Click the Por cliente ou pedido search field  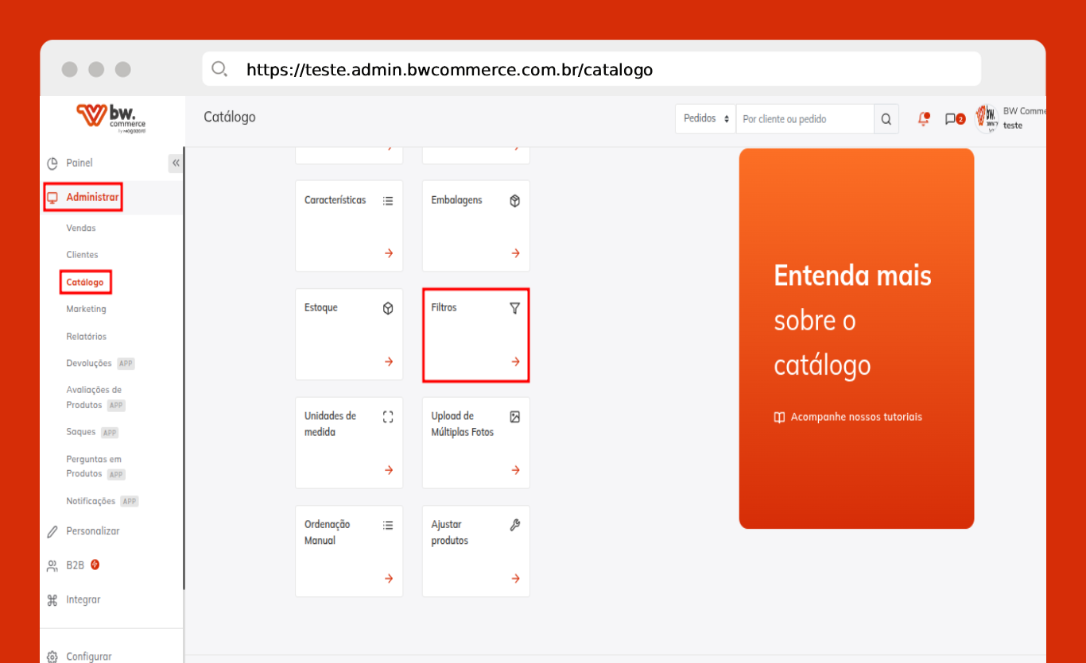point(804,119)
